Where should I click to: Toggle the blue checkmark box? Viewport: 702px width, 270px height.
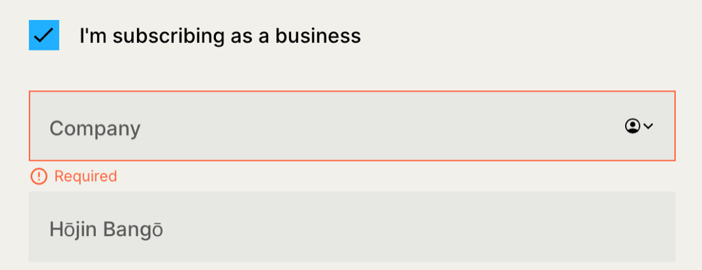click(44, 35)
